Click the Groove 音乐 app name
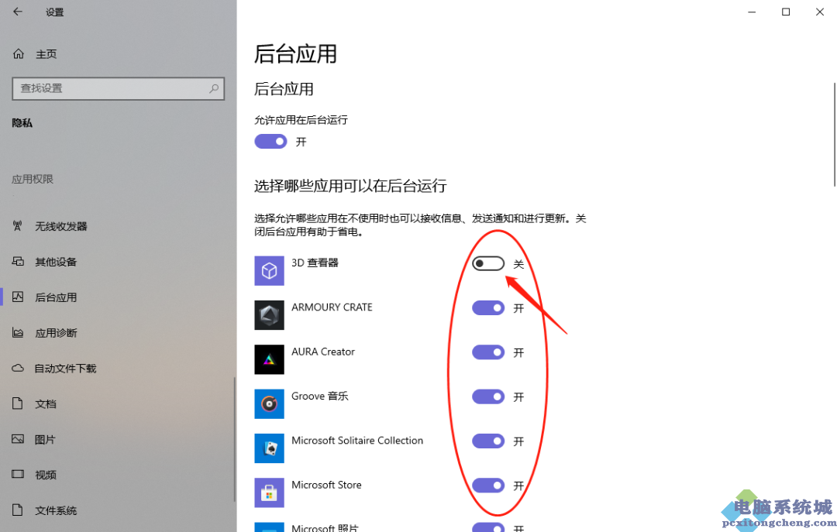 click(320, 396)
